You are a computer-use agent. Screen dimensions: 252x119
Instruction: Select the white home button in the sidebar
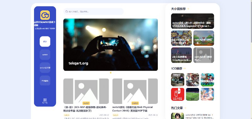point(45,41)
